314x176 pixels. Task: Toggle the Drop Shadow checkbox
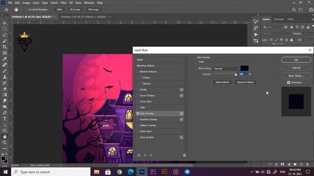[138, 137]
